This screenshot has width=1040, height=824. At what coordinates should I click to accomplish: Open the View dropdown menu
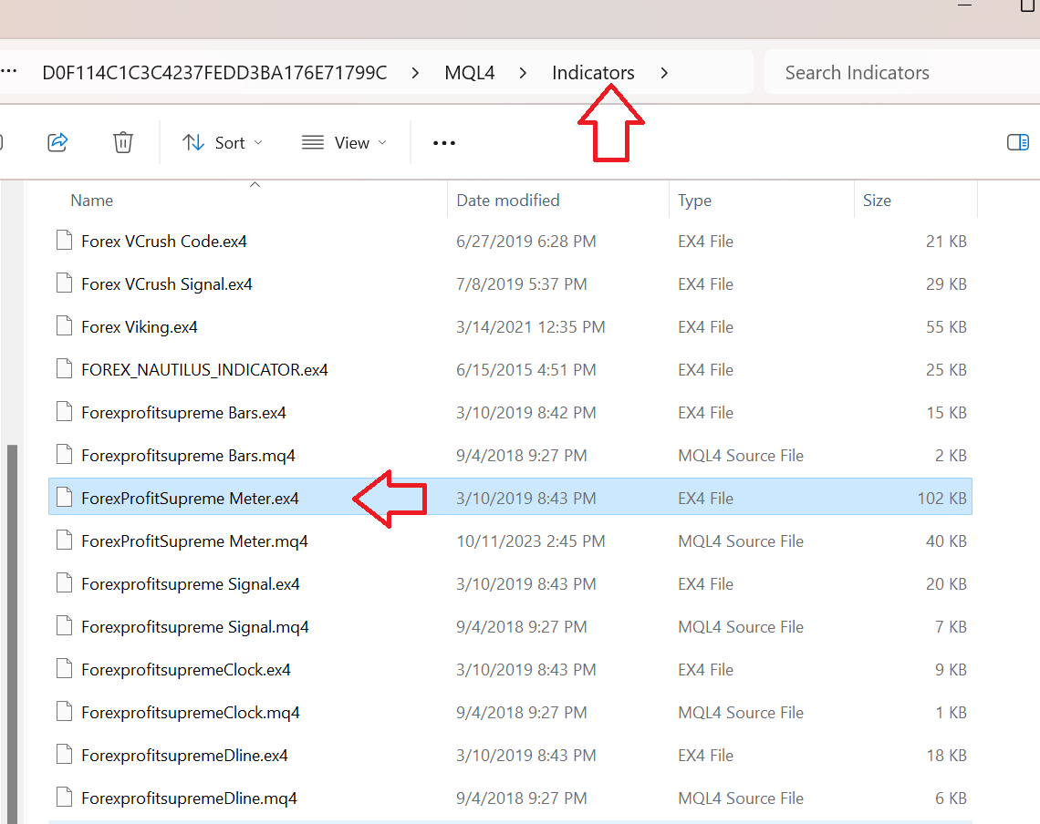point(344,142)
